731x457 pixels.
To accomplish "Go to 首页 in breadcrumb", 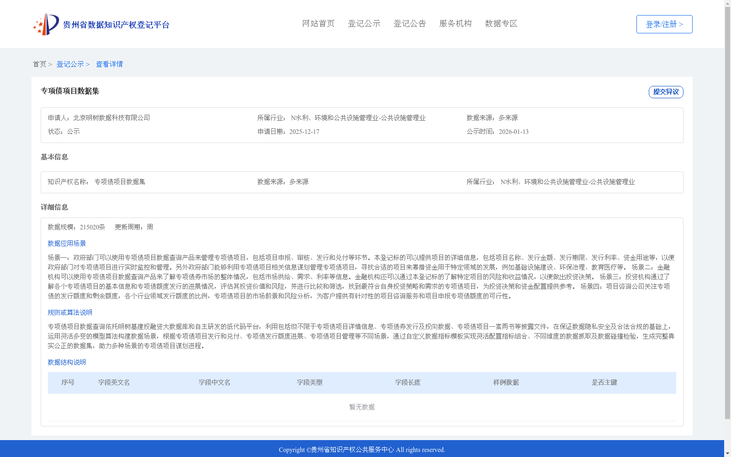I will click(39, 64).
